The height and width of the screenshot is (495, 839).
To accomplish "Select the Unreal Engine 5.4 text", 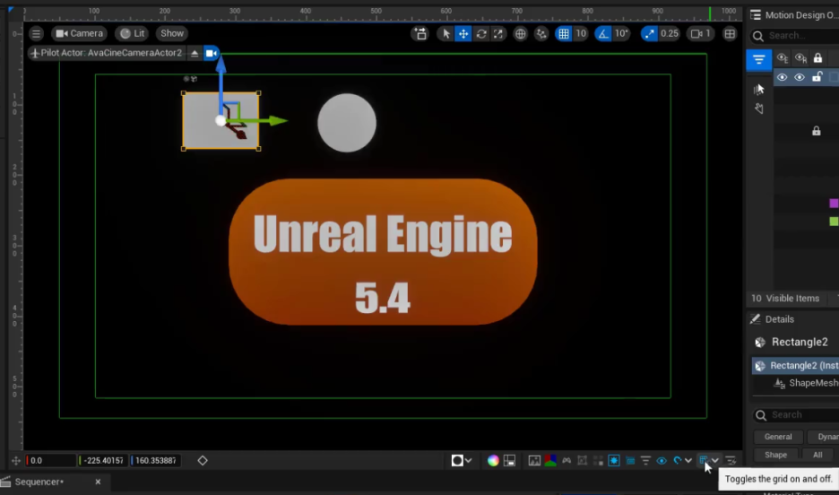I will tap(383, 263).
